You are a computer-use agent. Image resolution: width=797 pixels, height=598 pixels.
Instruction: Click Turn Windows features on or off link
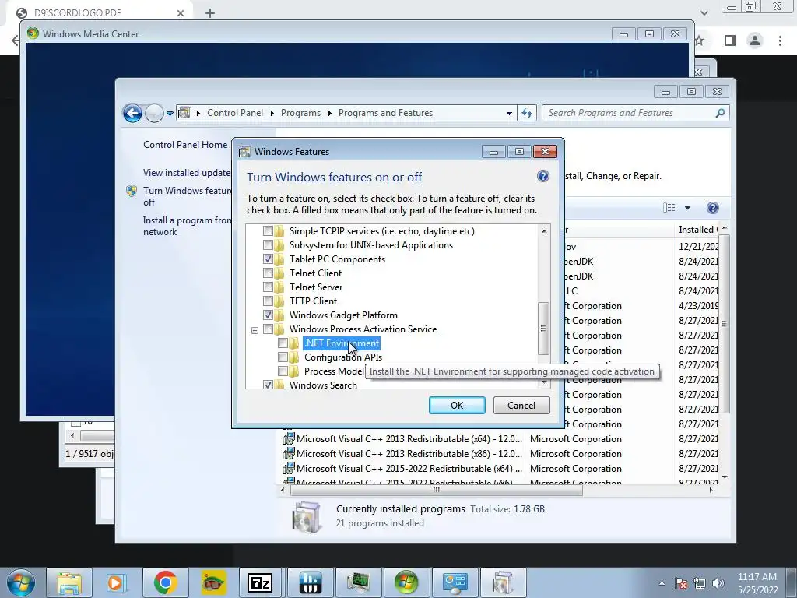click(x=187, y=196)
